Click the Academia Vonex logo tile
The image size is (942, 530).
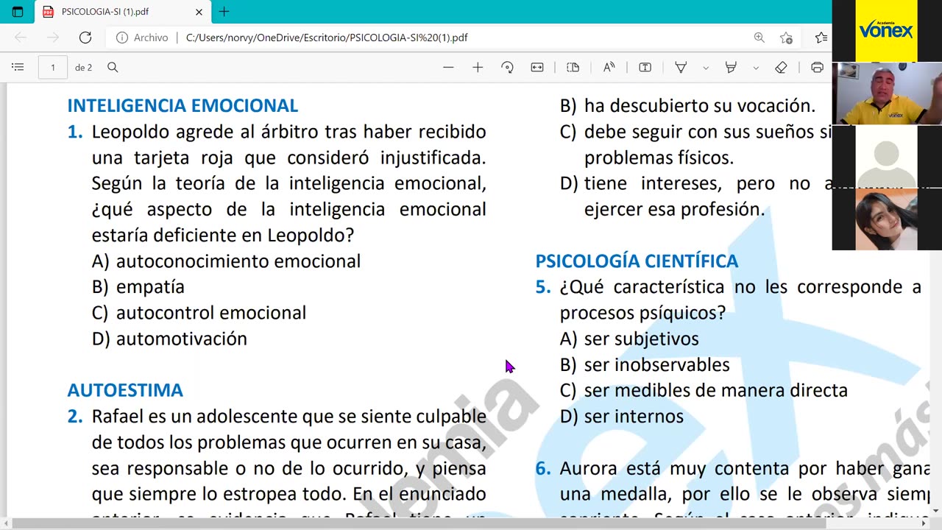[x=886, y=31]
